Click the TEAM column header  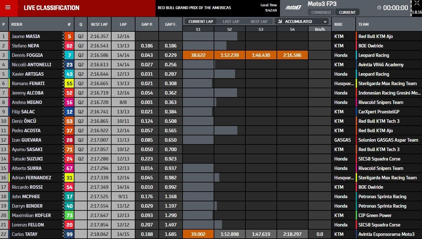(x=364, y=24)
